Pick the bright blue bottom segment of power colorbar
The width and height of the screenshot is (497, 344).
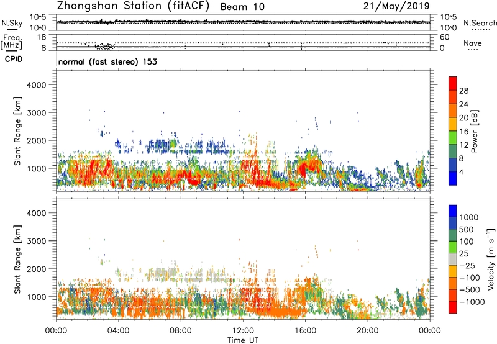(x=453, y=178)
